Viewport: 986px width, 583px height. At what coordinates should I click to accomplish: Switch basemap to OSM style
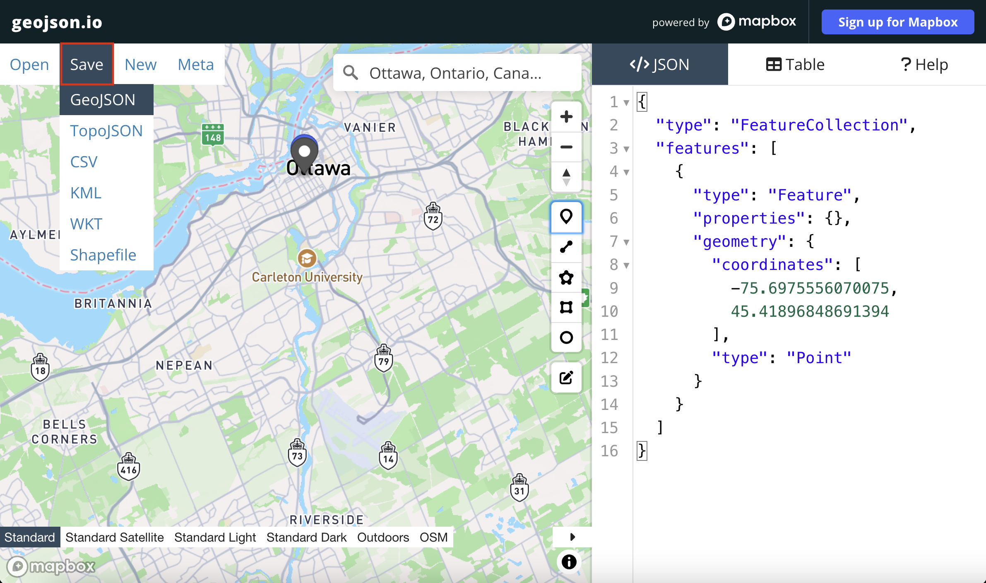[433, 537]
